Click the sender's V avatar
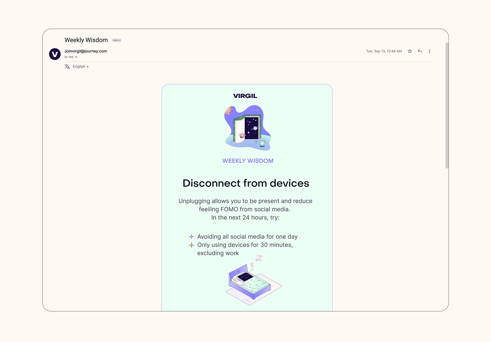Viewport: 491px width, 342px height. pos(55,54)
